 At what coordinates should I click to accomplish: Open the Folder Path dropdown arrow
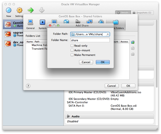(x=108, y=34)
